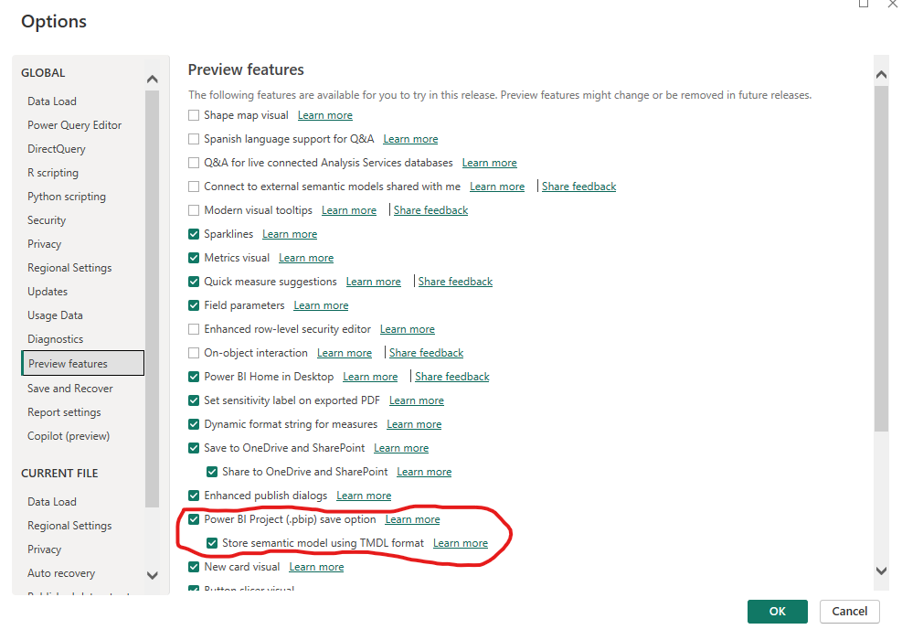Toggle the Field parameters checkbox
The image size is (902, 640).
click(194, 305)
